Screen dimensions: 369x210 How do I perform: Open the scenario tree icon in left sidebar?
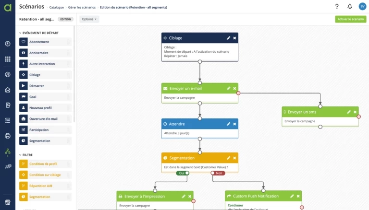point(7,152)
